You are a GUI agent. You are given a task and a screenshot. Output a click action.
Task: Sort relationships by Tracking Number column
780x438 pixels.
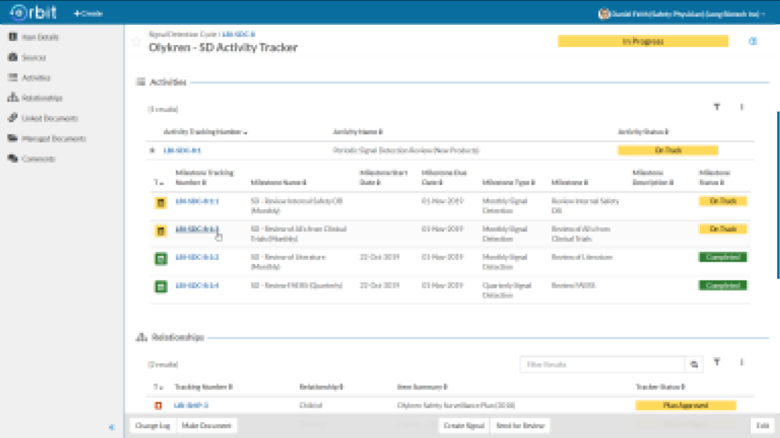coord(203,387)
